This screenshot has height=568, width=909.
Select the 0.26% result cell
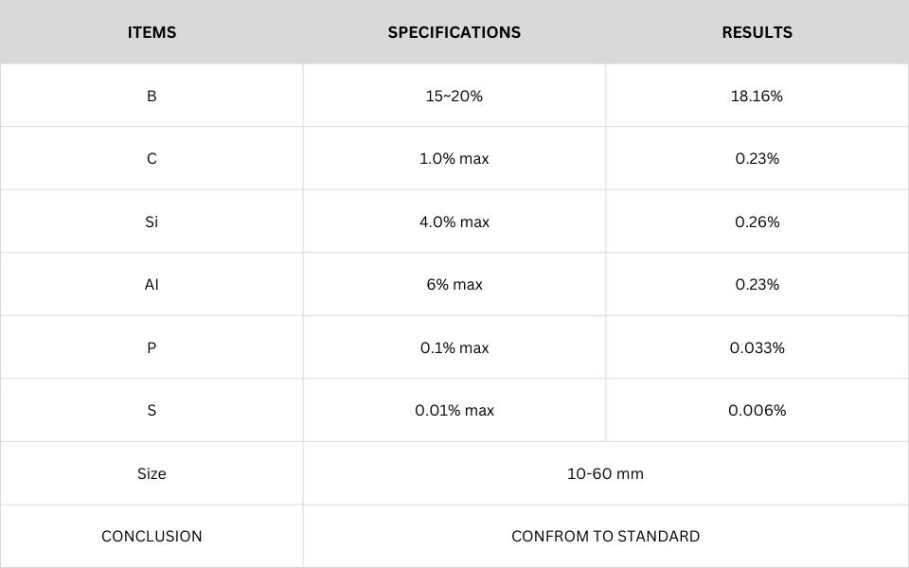[x=757, y=222]
